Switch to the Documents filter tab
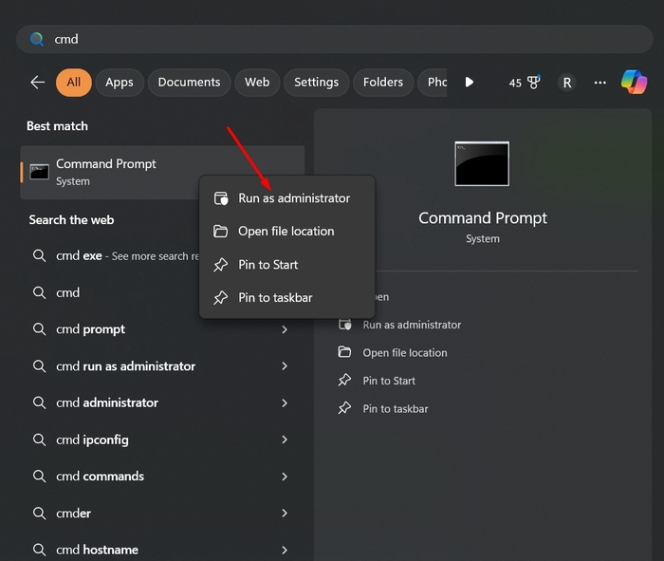Viewport: 664px width, 561px height. coord(189,83)
